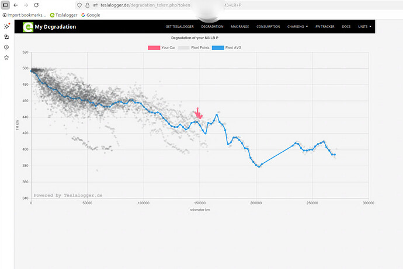Screen dimensions: 403x269
Task: Reload the current page
Action: [x=36, y=5]
